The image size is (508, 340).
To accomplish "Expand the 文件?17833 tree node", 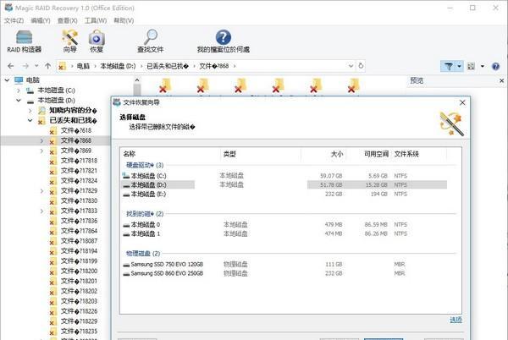I will [x=41, y=211].
